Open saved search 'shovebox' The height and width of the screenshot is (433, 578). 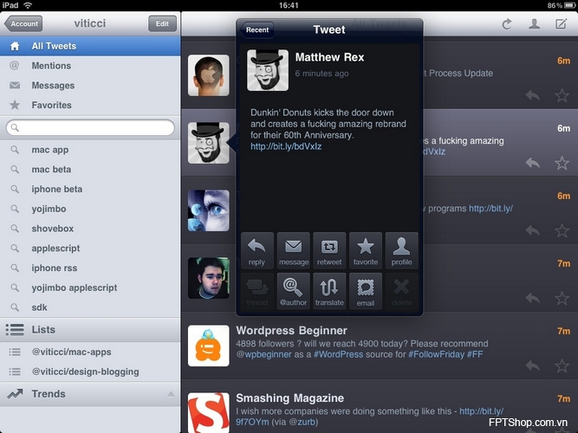[90, 229]
